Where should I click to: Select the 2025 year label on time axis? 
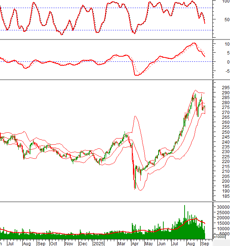(99, 244)
